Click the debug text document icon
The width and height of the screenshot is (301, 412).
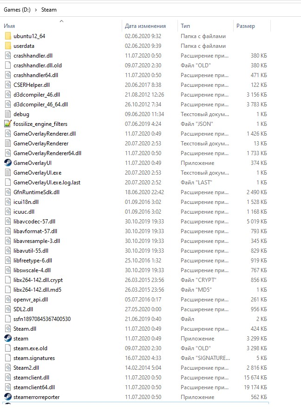8,114
